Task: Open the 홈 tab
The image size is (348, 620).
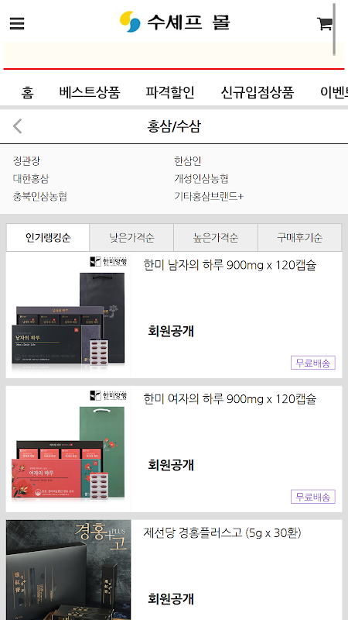Action: click(x=27, y=92)
